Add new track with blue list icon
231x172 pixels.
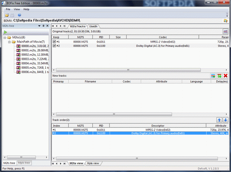point(213,76)
